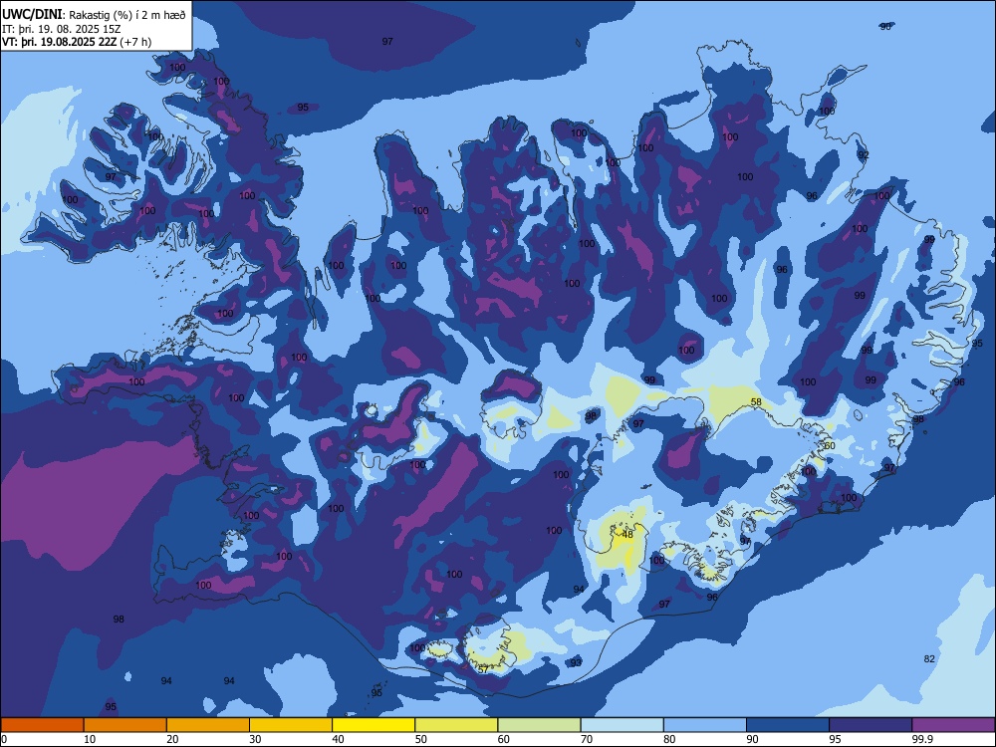Click the amber 20–30 legend swatch
The width and height of the screenshot is (996, 747).
tap(208, 725)
